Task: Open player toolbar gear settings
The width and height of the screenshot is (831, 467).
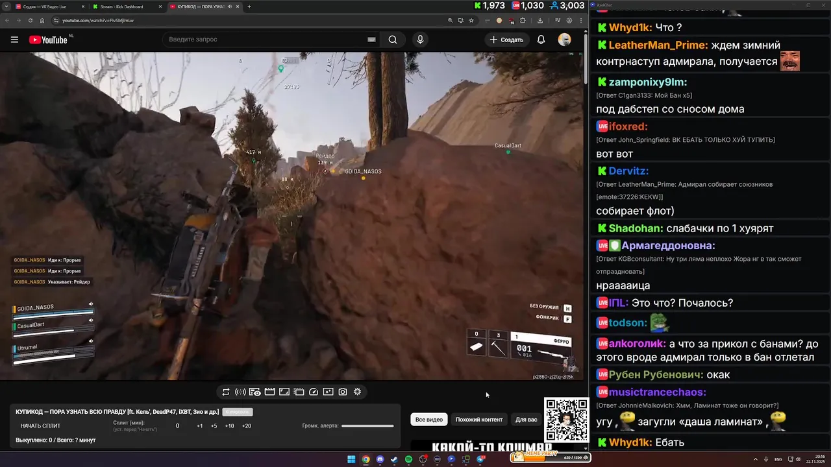Action: point(357,392)
